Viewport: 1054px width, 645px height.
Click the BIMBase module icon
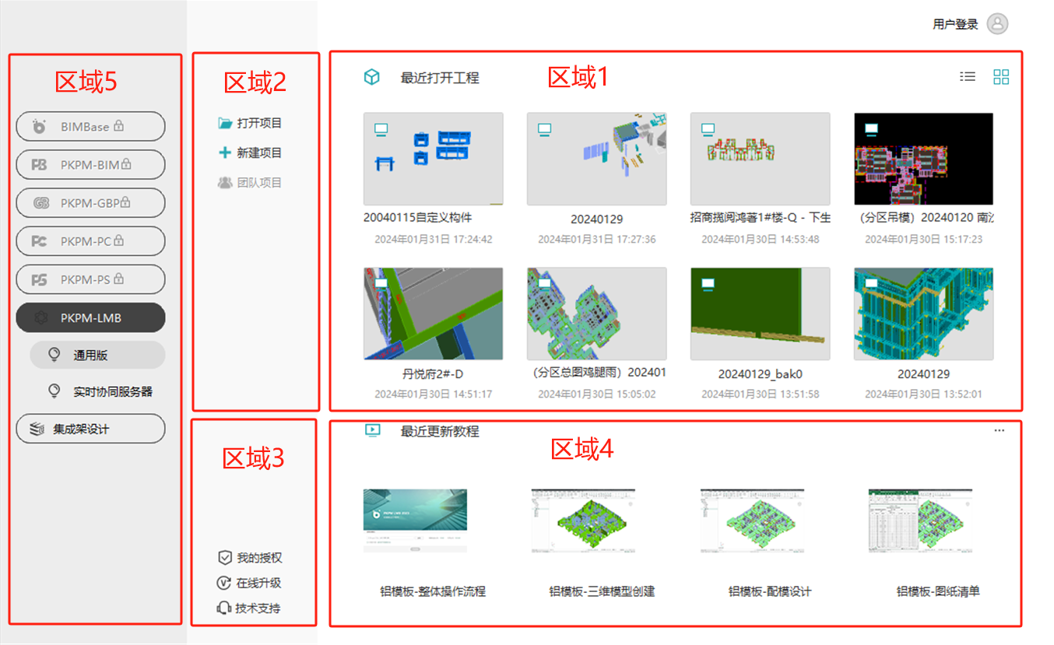[x=39, y=127]
